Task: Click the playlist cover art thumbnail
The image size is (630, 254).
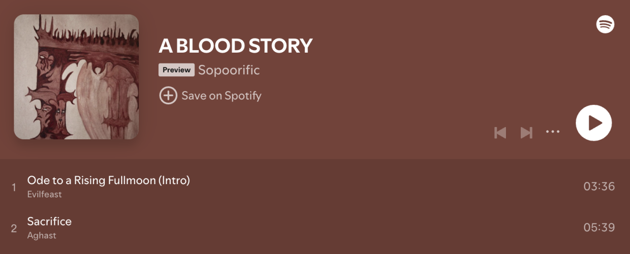Action: [x=76, y=77]
